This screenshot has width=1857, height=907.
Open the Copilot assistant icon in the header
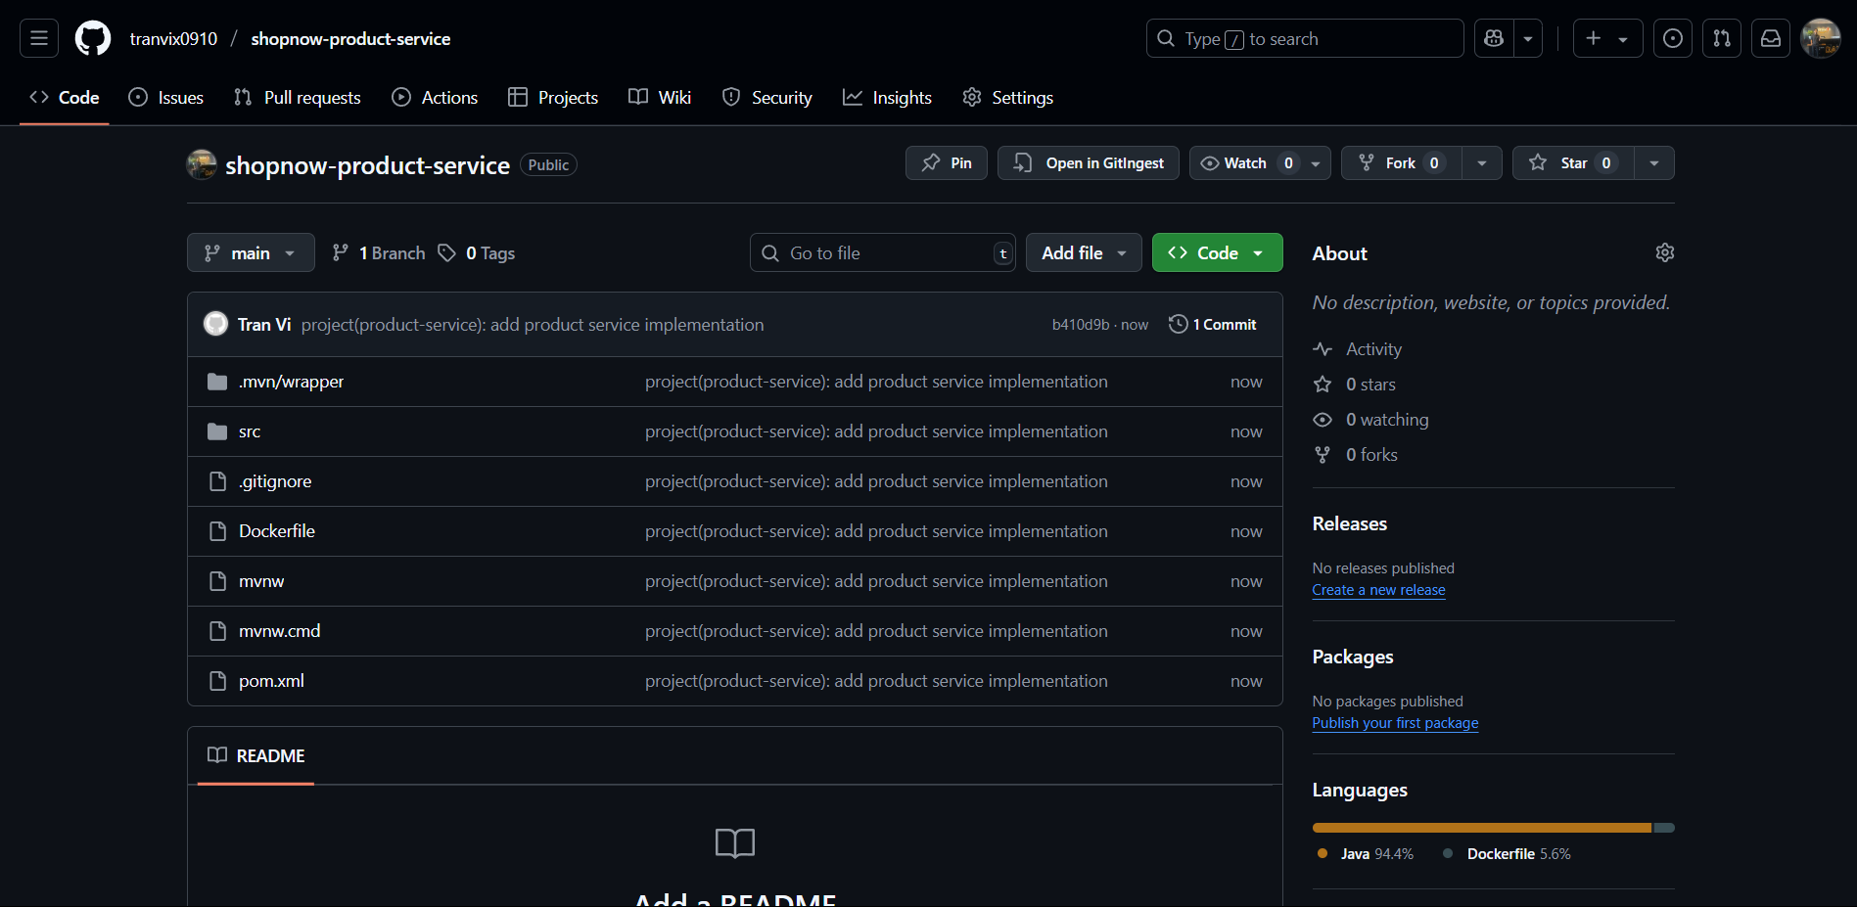click(x=1493, y=37)
